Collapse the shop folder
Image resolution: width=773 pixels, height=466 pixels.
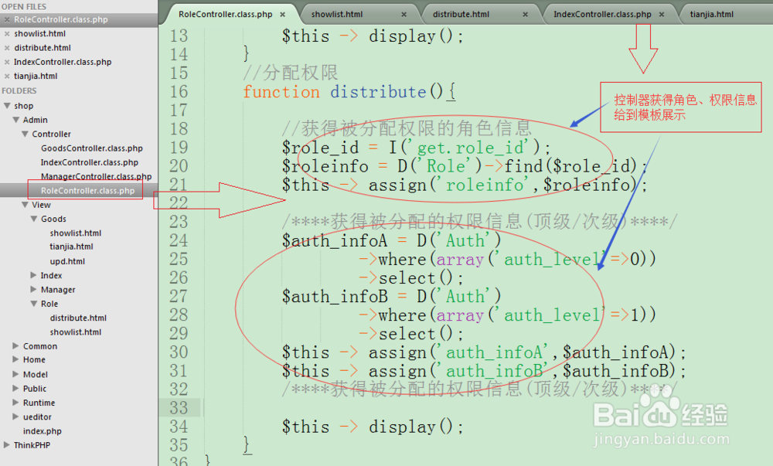pyautogui.click(x=7, y=105)
